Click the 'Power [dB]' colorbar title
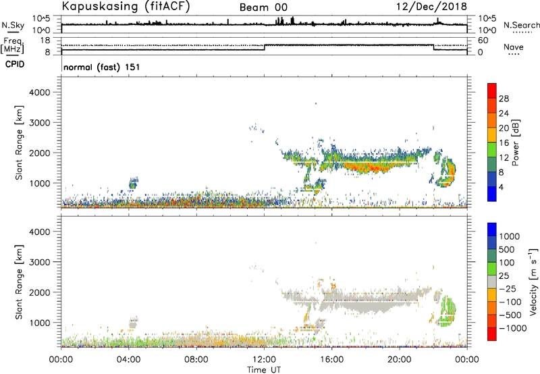This screenshot has height=374, width=540. tap(515, 142)
